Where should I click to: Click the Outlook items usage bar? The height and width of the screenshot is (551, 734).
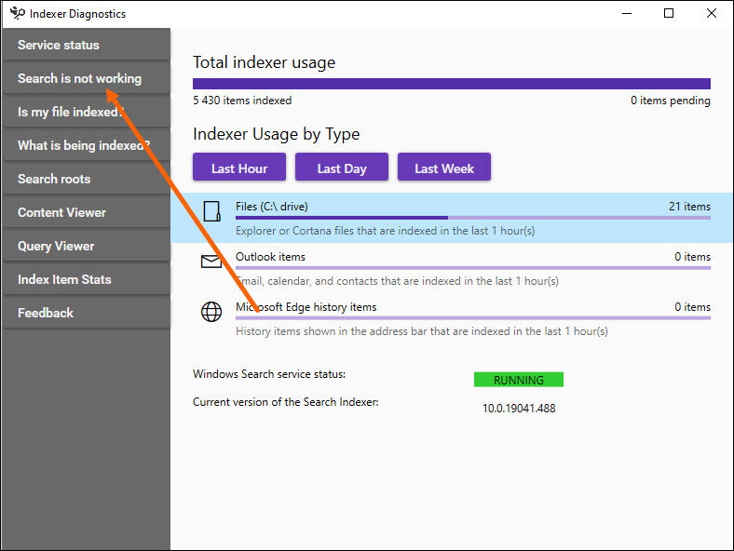click(x=473, y=268)
